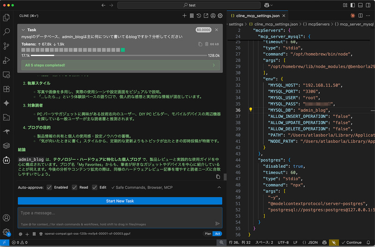Open Cline task history

(x=199, y=15)
